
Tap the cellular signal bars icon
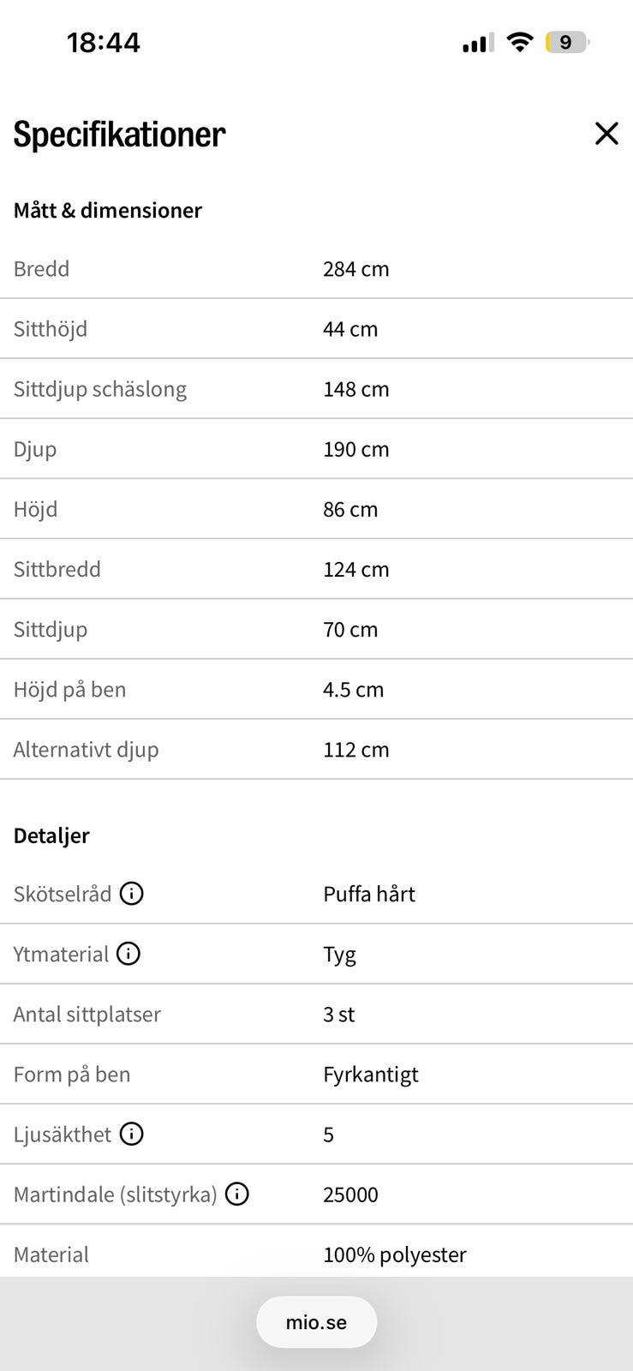click(478, 42)
